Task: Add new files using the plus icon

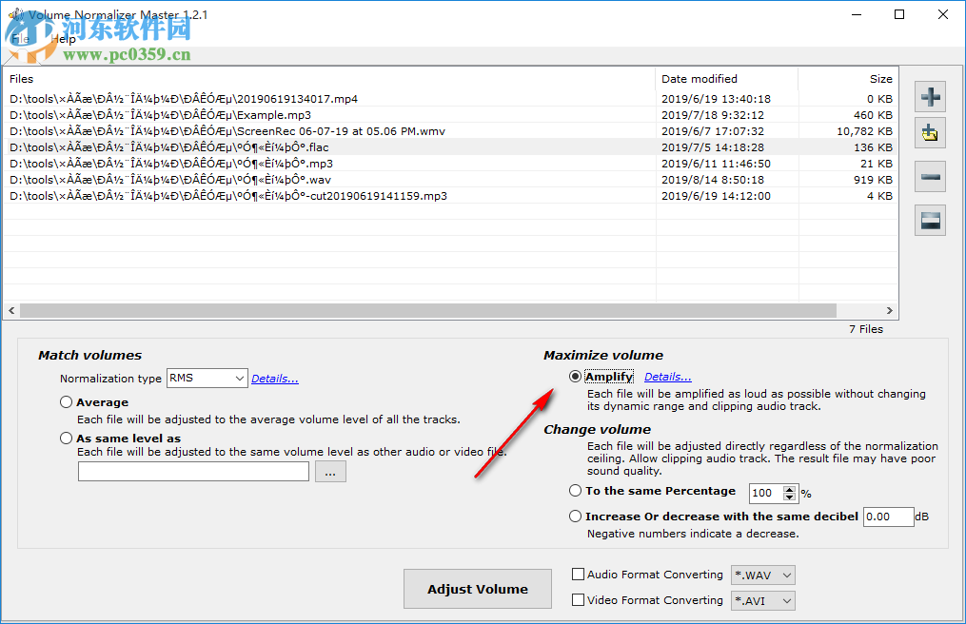Action: tap(930, 96)
